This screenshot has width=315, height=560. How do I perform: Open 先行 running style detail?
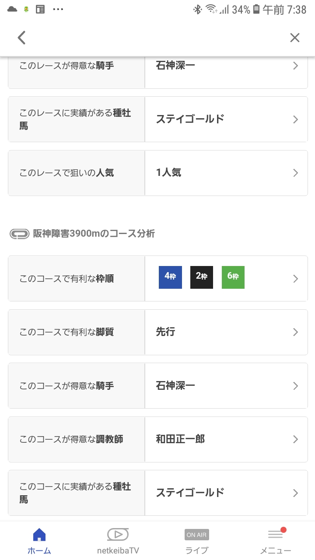(x=165, y=332)
